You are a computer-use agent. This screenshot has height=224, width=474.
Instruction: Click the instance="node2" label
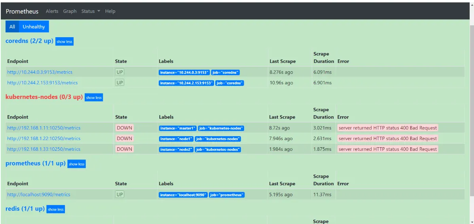click(176, 150)
